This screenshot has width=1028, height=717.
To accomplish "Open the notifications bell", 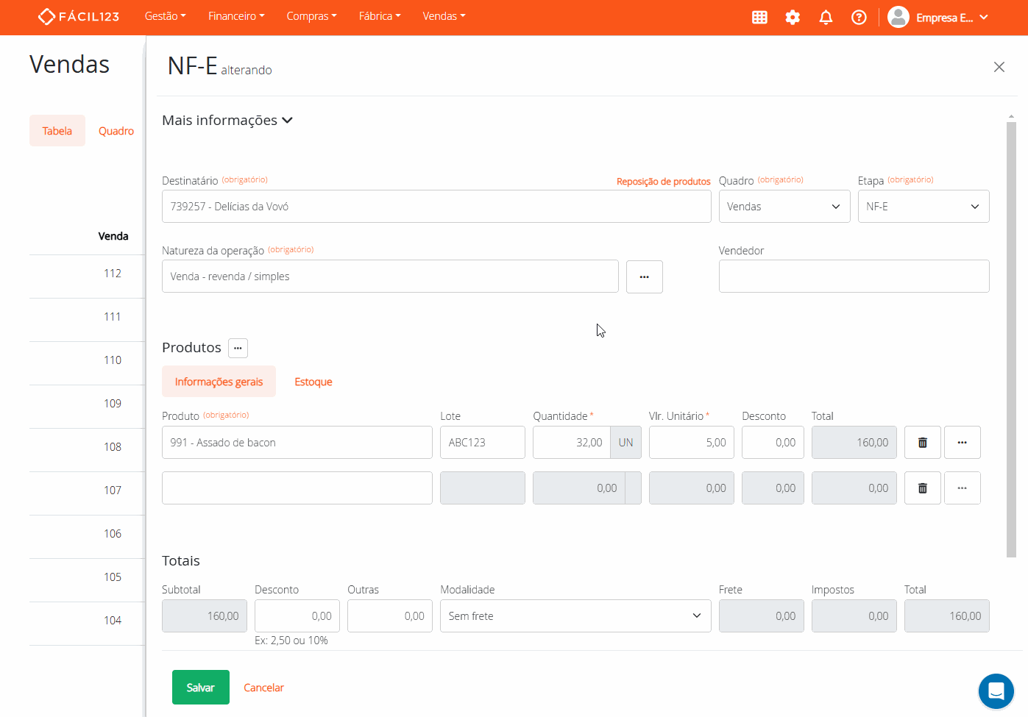I will (x=826, y=17).
